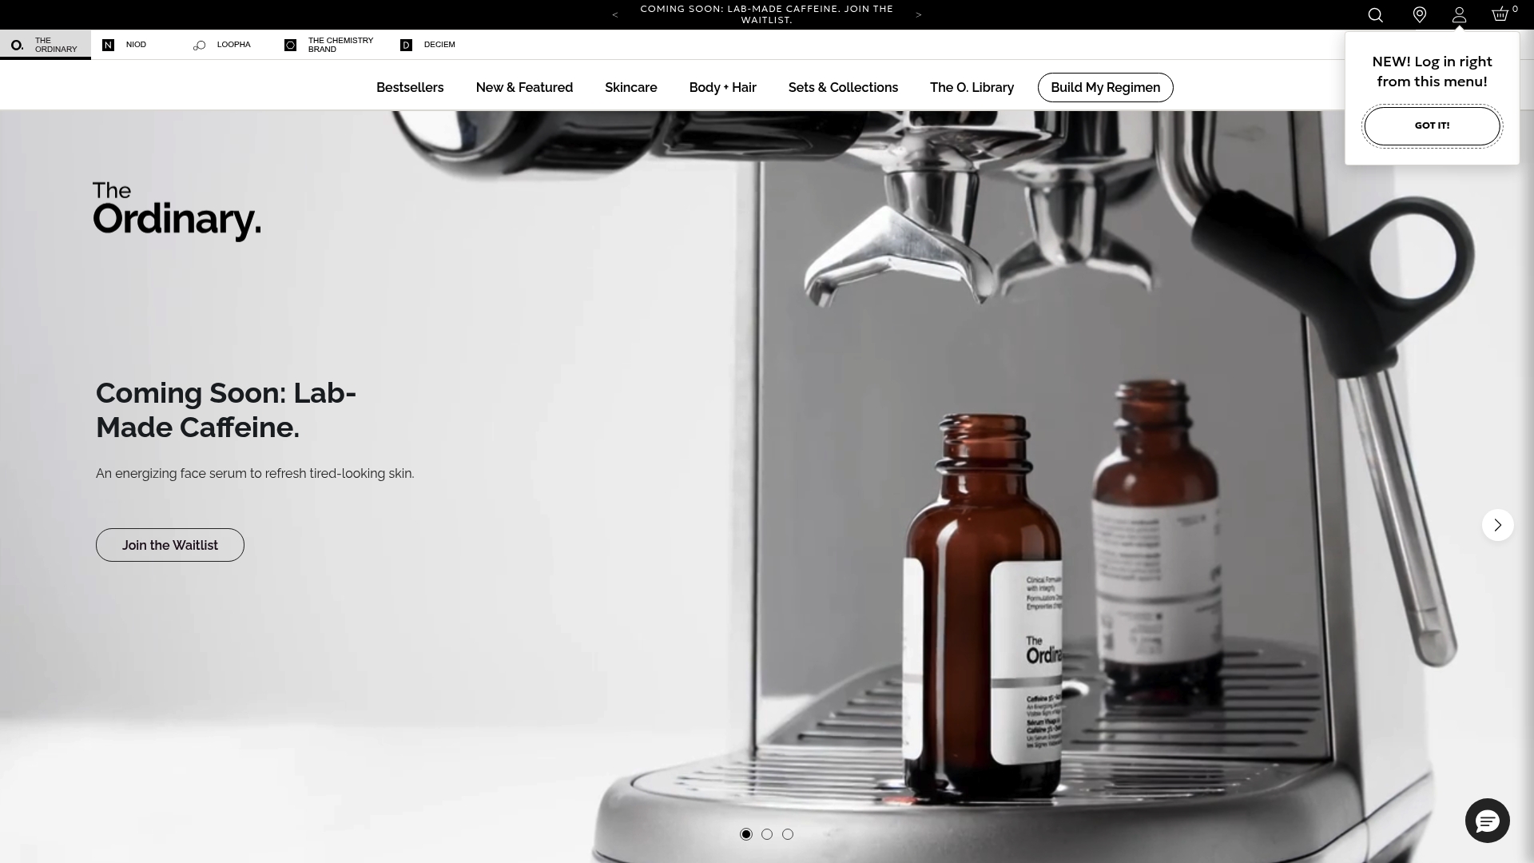The width and height of the screenshot is (1534, 863).
Task: Switch to the NIOD brand tab label
Action: click(136, 45)
